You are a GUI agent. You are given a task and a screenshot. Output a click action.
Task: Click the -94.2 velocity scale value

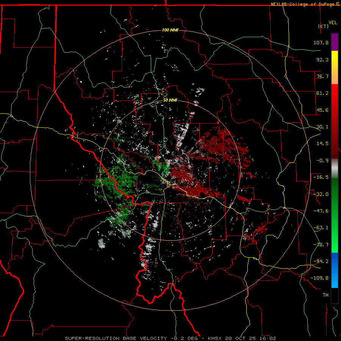click(321, 261)
